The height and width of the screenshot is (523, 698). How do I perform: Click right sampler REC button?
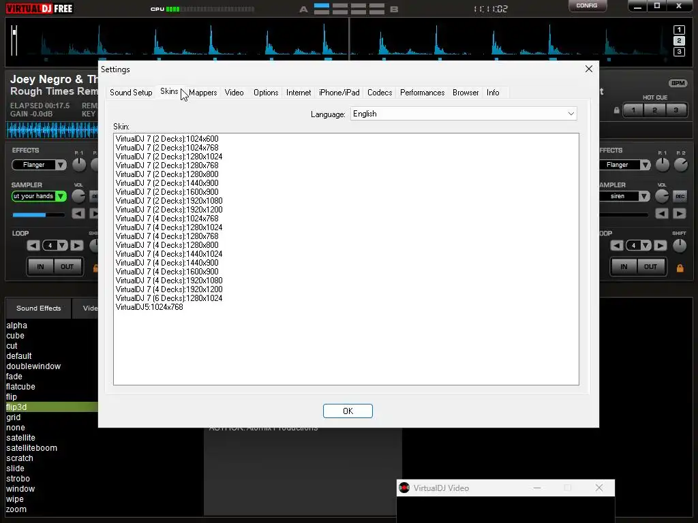point(680,196)
